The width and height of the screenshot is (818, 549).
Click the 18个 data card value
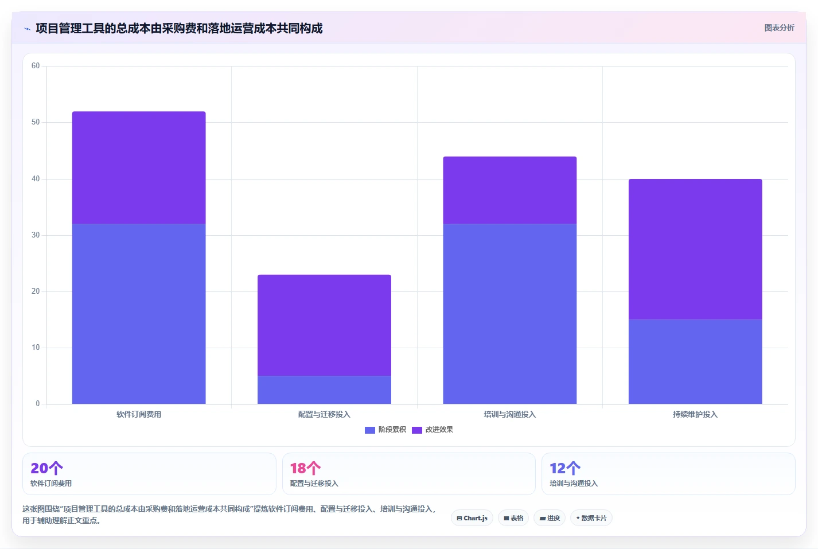pyautogui.click(x=306, y=468)
